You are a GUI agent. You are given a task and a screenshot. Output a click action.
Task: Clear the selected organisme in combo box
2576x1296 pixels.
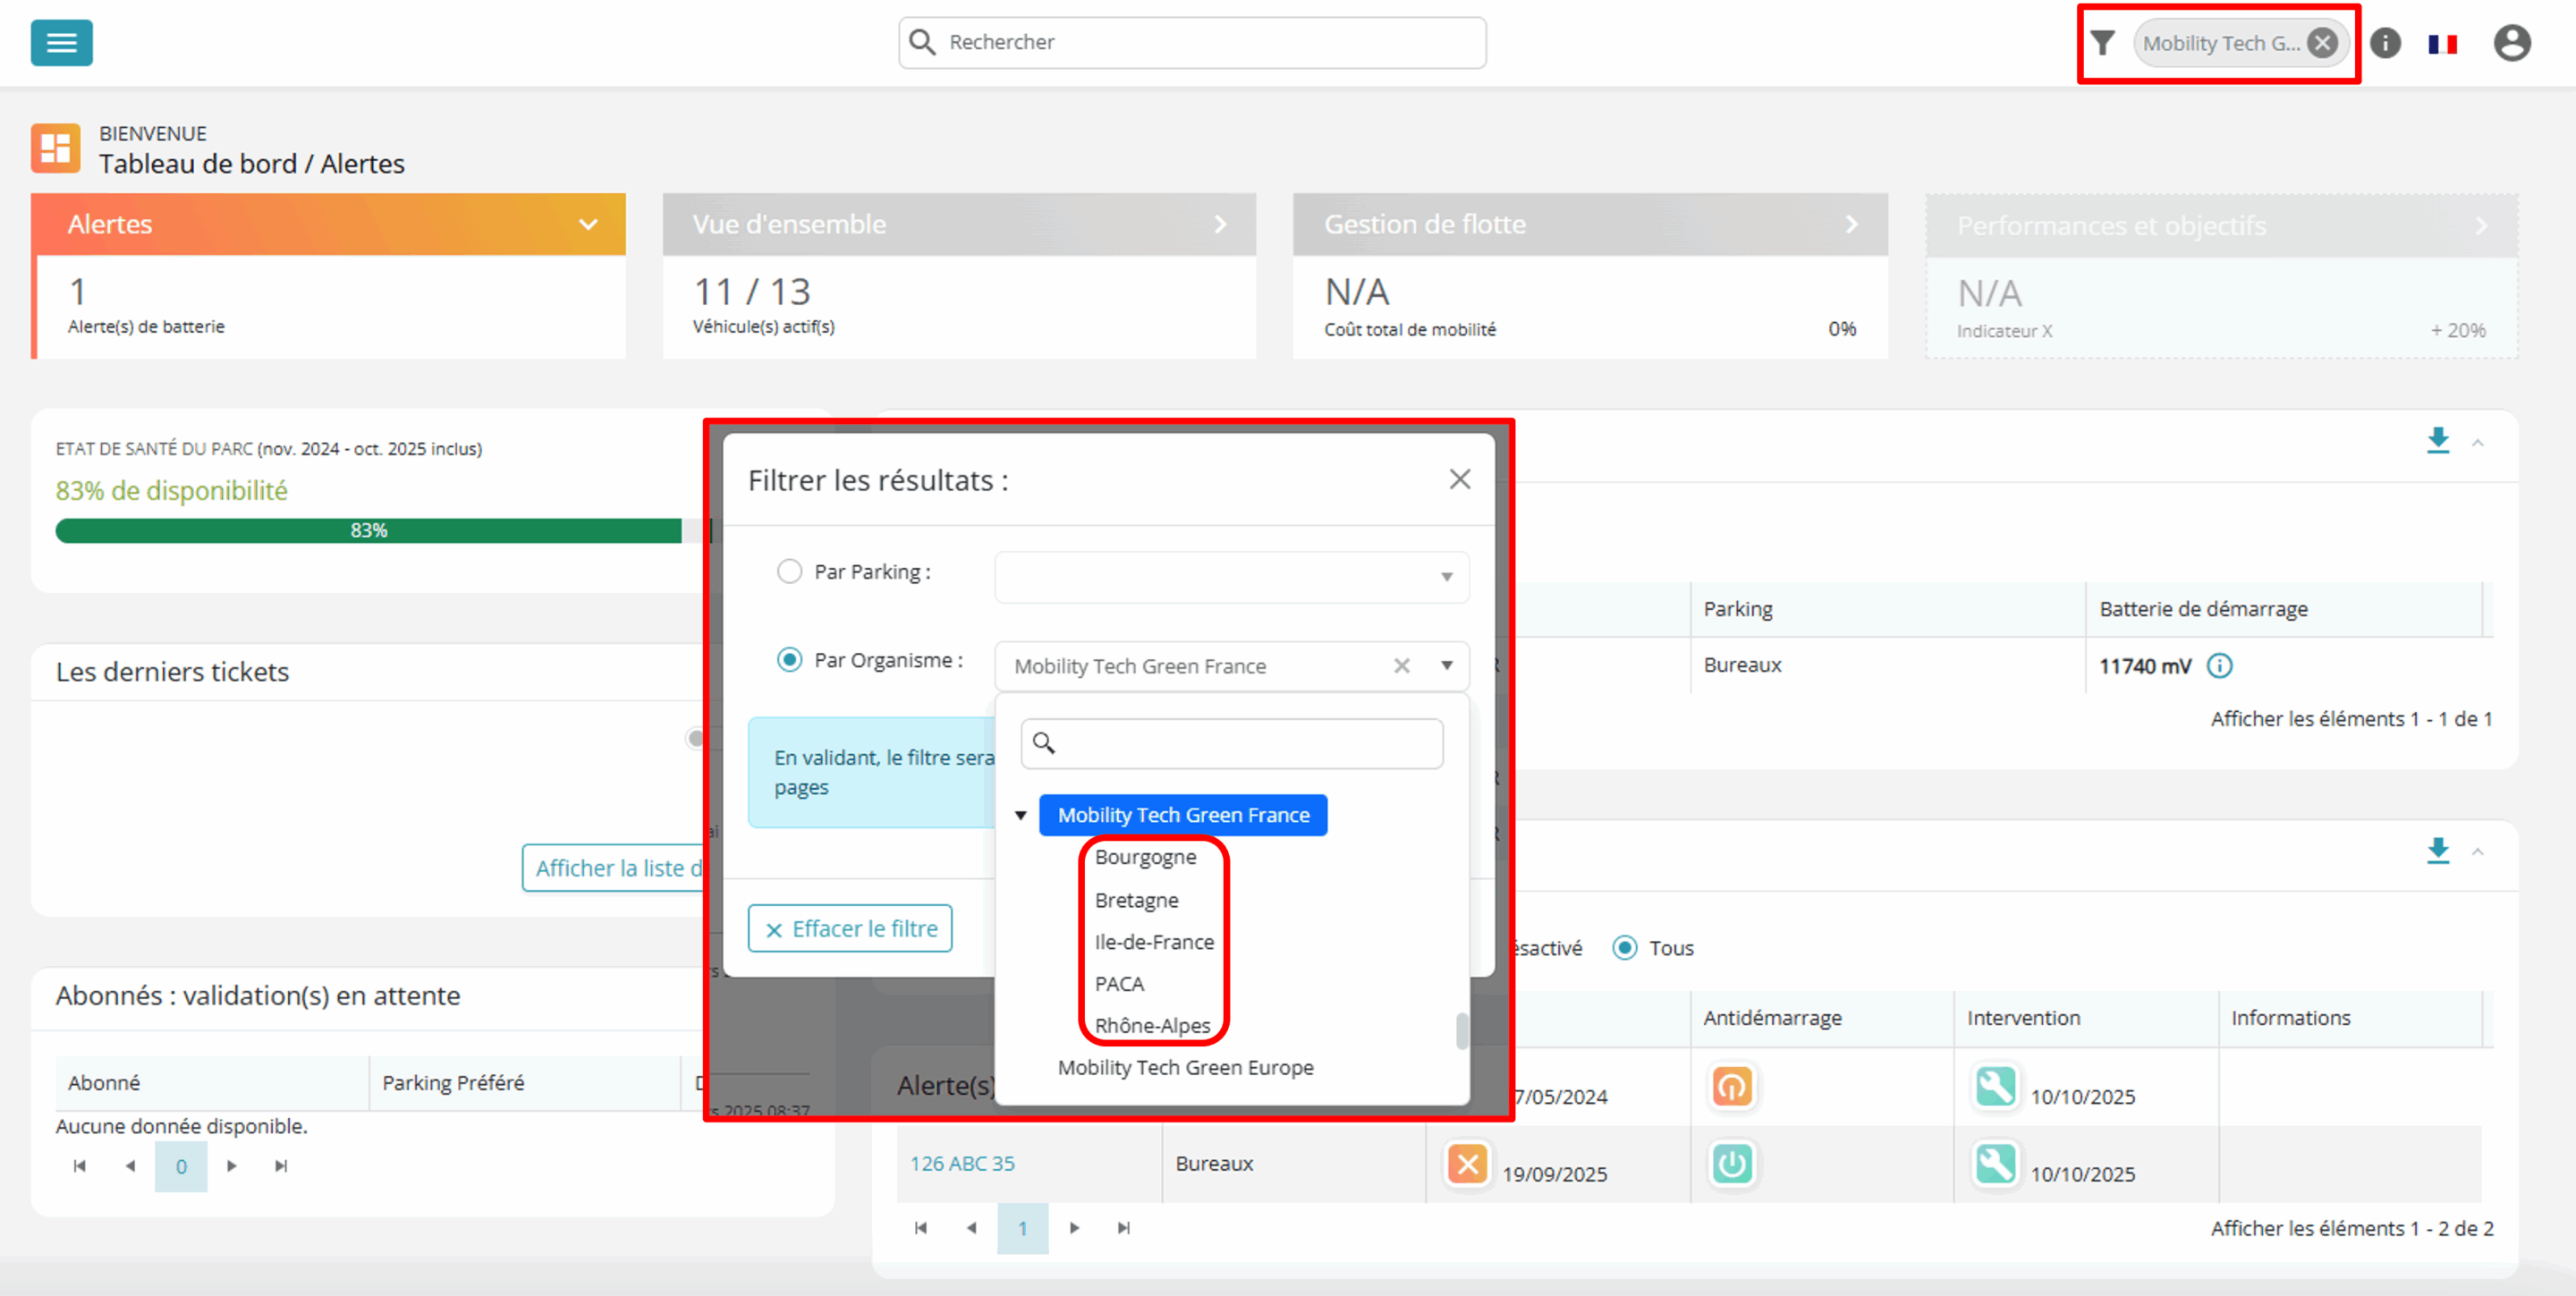(1401, 666)
